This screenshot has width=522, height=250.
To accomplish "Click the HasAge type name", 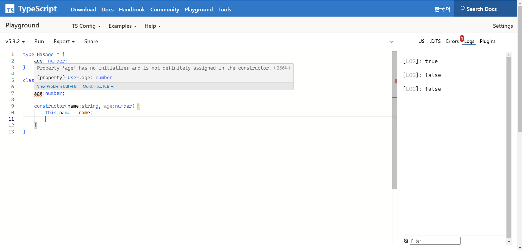I will (45, 54).
